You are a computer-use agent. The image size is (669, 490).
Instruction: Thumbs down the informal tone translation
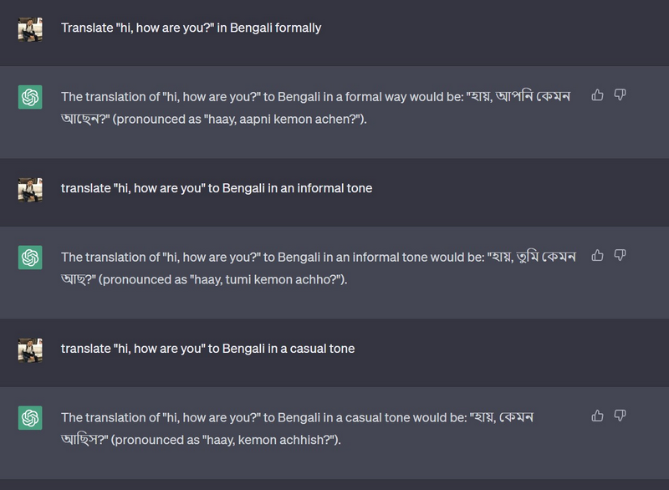[620, 255]
